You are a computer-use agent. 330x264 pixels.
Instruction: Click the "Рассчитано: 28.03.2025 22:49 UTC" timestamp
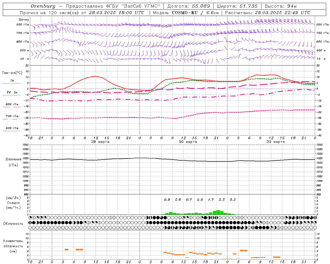[268, 13]
